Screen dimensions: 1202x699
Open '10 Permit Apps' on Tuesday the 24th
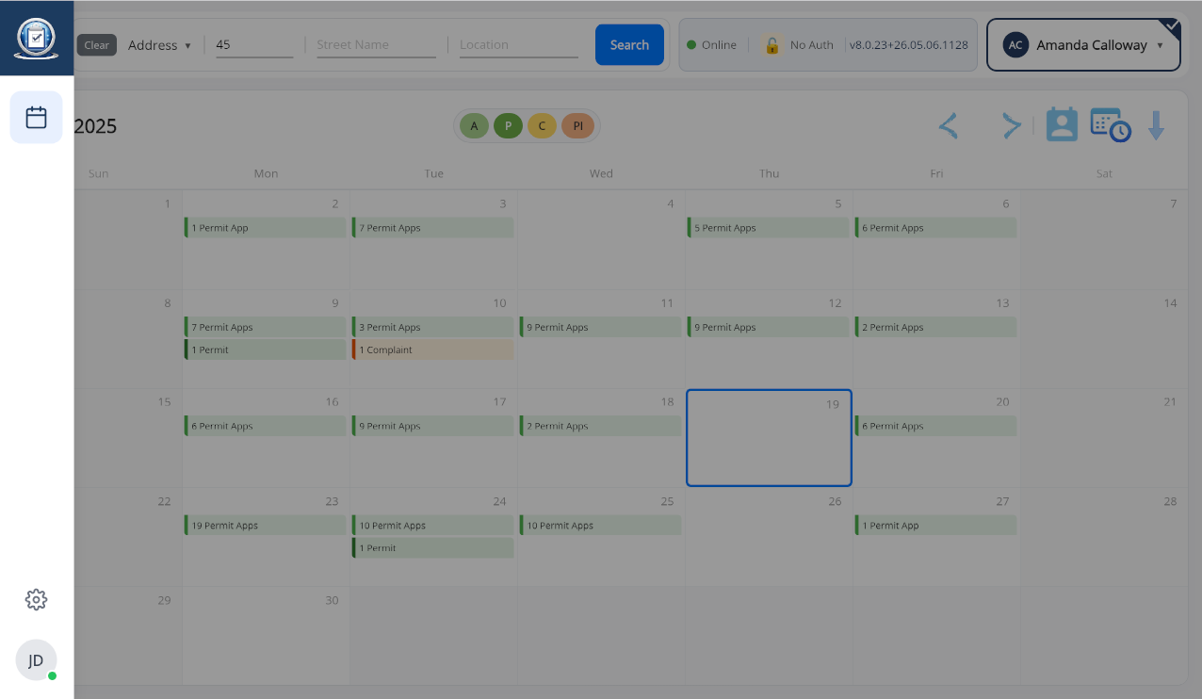[x=432, y=526]
